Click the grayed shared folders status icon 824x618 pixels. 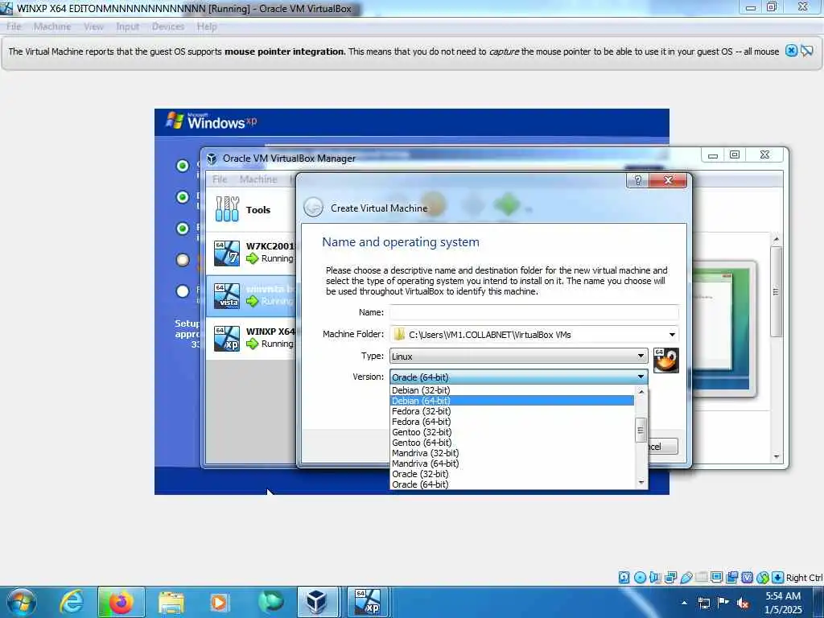[701, 578]
